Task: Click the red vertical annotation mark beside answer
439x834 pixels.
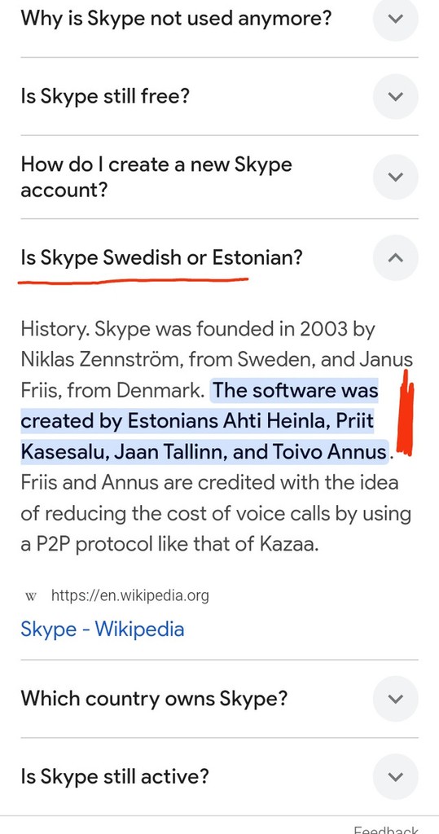Action: [x=406, y=412]
